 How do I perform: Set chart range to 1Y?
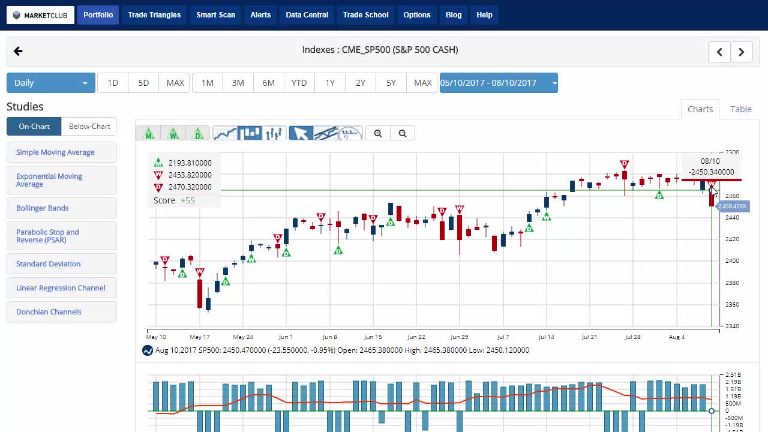pos(330,83)
